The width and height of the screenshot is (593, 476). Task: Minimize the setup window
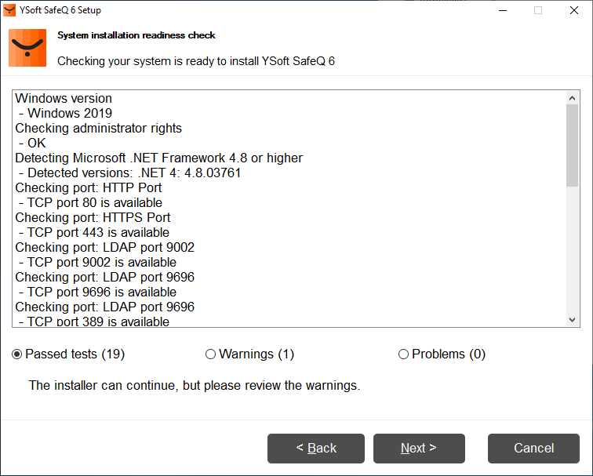[x=500, y=10]
